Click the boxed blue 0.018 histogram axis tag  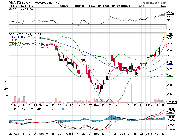pos(170,117)
